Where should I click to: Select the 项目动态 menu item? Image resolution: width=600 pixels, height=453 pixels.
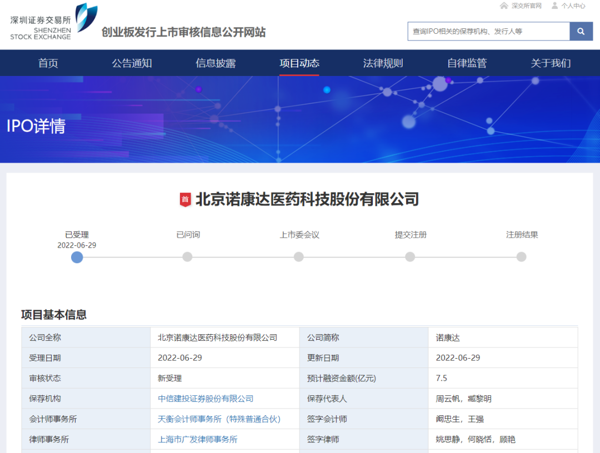point(299,63)
